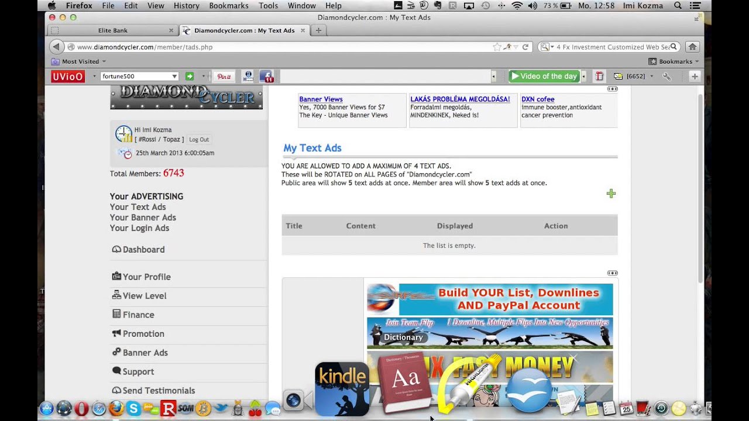Click the Log Out button

click(x=199, y=140)
